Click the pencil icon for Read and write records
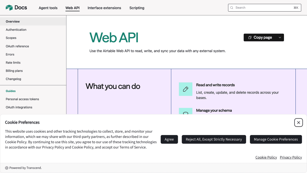Viewport: 307px width, 173px height. 185,89
